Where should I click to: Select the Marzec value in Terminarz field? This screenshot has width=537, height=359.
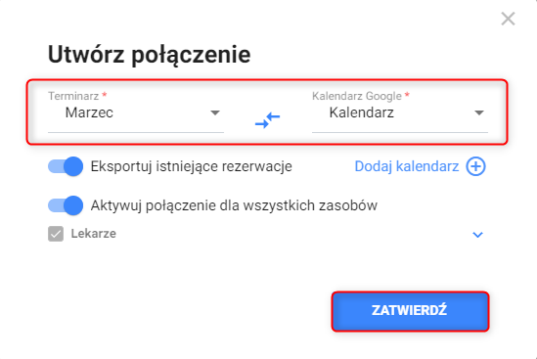pyautogui.click(x=89, y=112)
